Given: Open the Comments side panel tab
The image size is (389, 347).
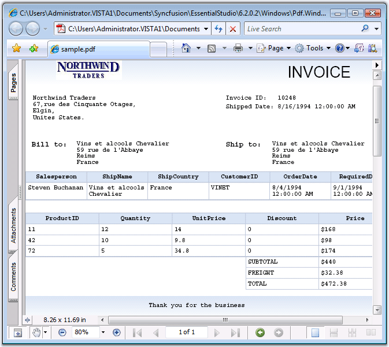Looking at the screenshot, I should click(13, 277).
